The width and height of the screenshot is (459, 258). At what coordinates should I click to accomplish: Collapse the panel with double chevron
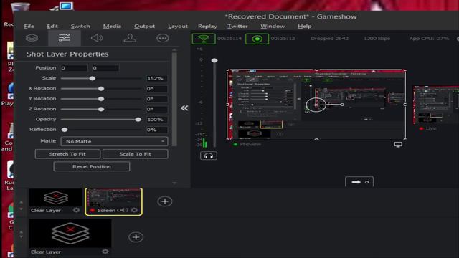(184, 108)
